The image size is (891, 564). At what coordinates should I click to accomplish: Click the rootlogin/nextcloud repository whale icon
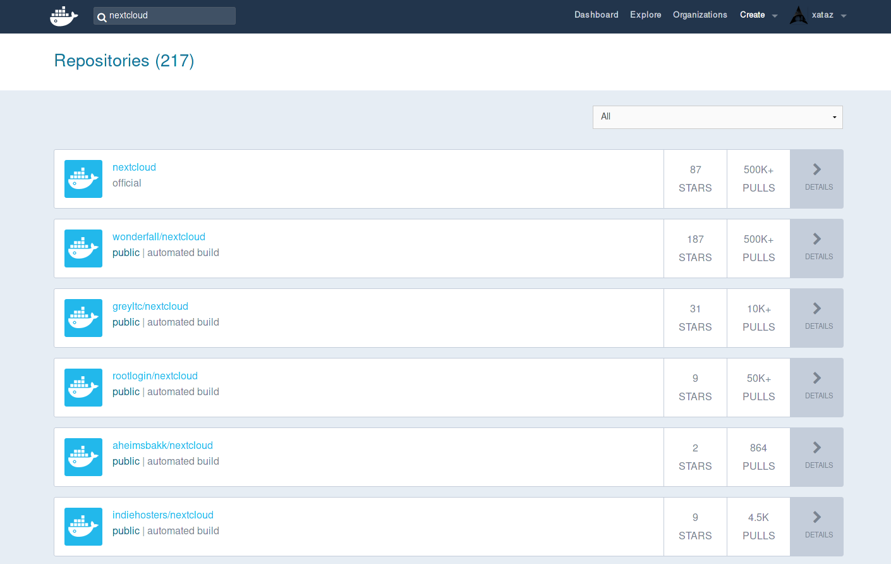[x=83, y=388]
